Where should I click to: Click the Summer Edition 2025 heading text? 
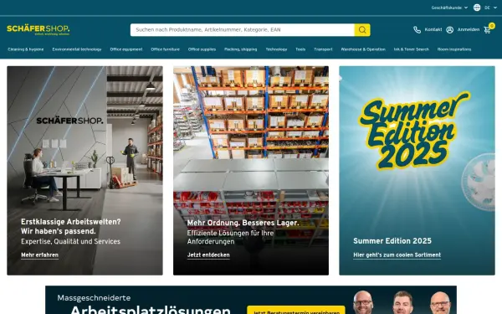pyautogui.click(x=392, y=241)
